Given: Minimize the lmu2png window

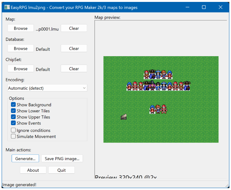Looking at the screenshot, I should (x=187, y=7).
